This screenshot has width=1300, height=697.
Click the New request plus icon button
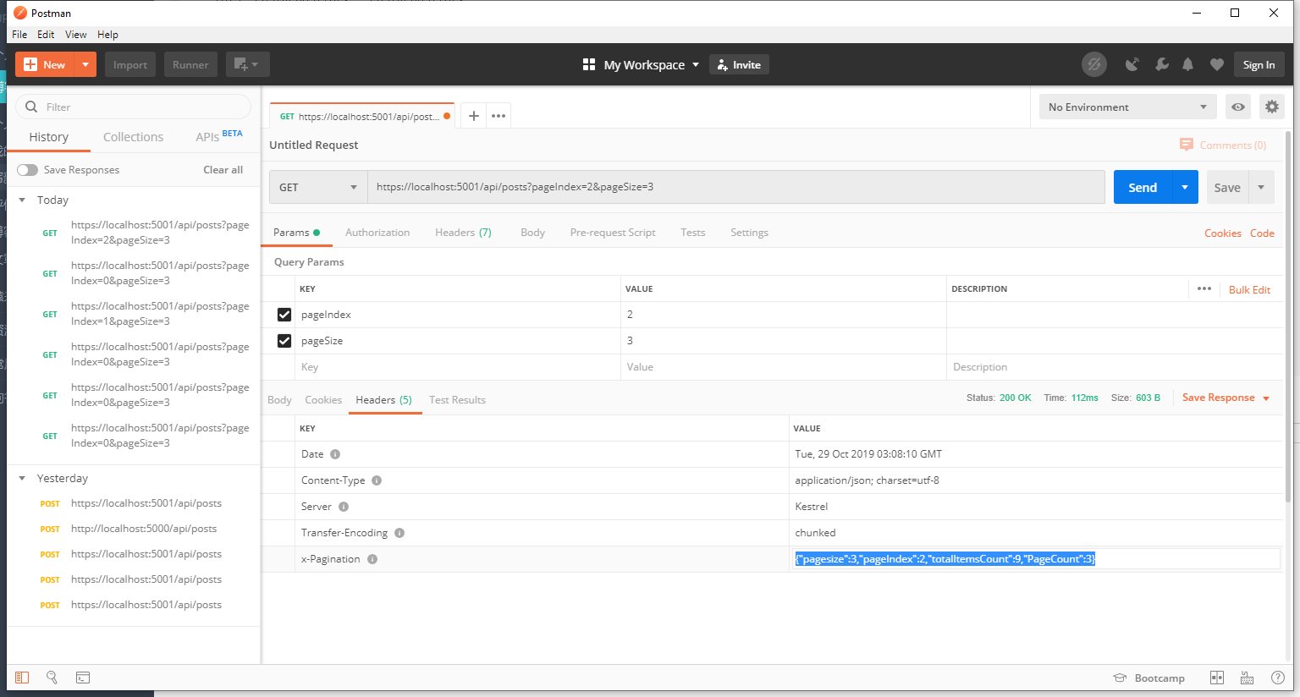point(45,64)
